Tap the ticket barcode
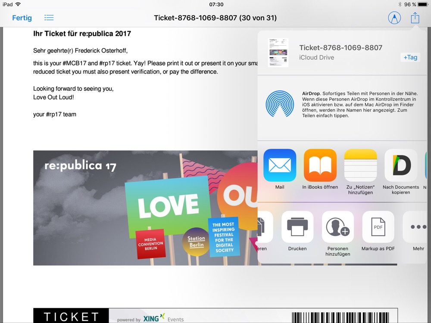Image resolution: width=431 pixels, height=323 pixels. tap(340, 317)
